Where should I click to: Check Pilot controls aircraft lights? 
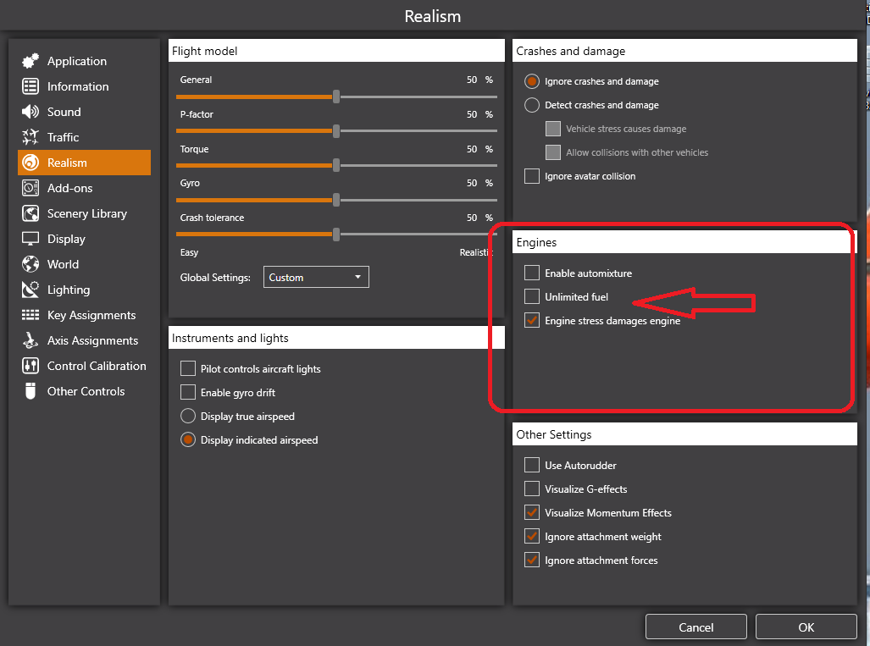188,368
